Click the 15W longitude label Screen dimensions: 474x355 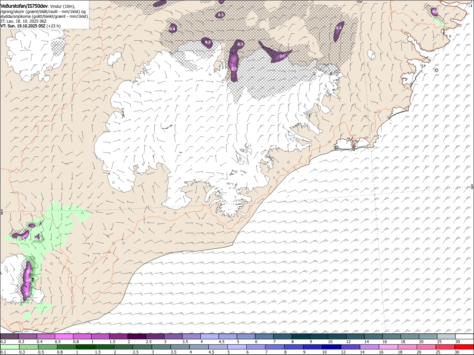(359, 2)
